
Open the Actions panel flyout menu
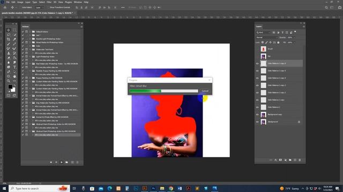[x=81, y=27]
